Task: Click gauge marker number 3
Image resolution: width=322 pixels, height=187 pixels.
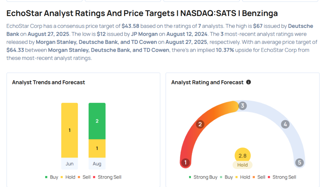Action: click(x=242, y=106)
